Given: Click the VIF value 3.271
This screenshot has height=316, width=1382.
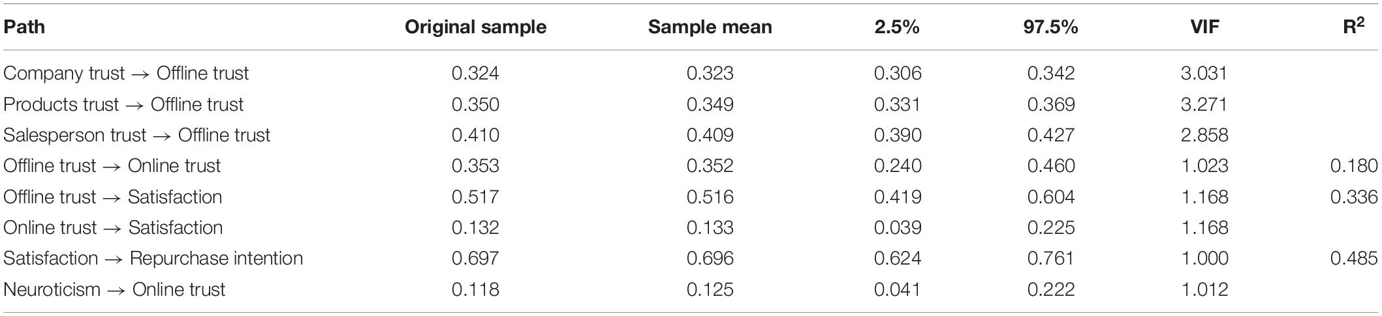Looking at the screenshot, I should 1204,104.
